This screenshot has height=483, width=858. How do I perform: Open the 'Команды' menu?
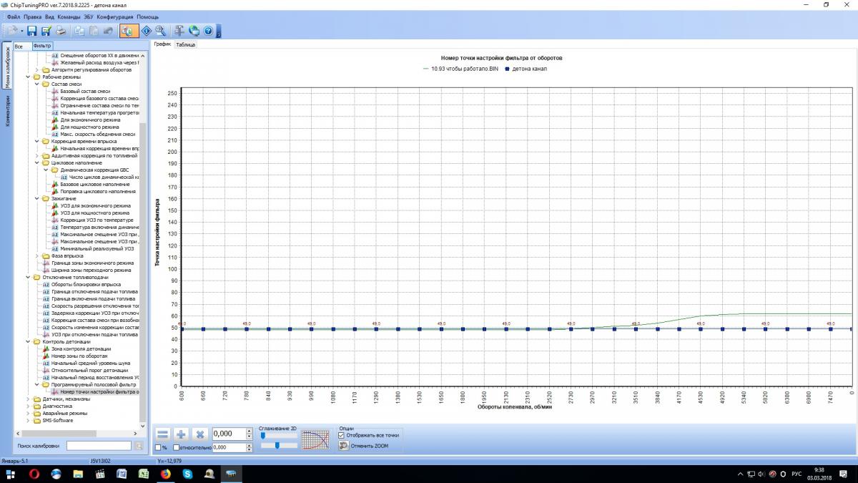click(x=69, y=16)
